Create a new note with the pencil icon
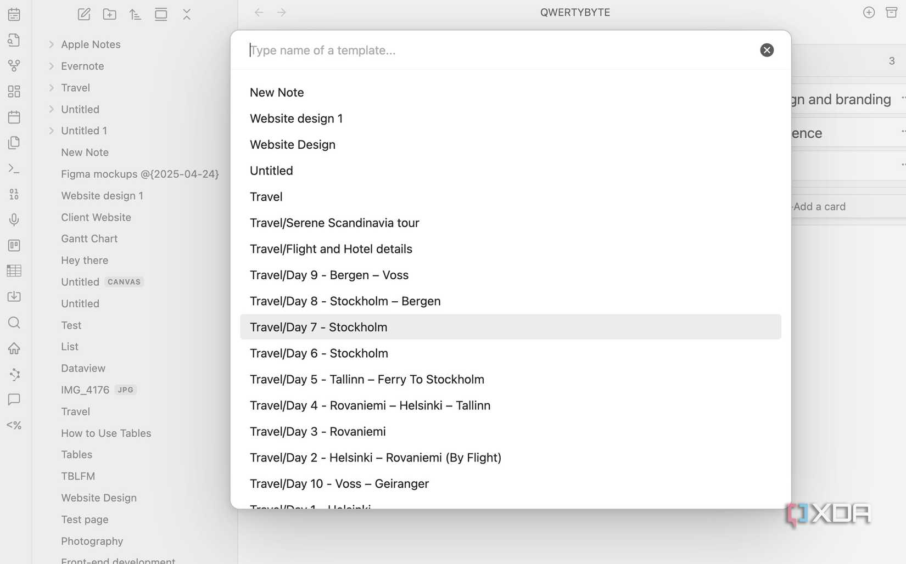Viewport: 906px width, 564px height. click(x=84, y=14)
